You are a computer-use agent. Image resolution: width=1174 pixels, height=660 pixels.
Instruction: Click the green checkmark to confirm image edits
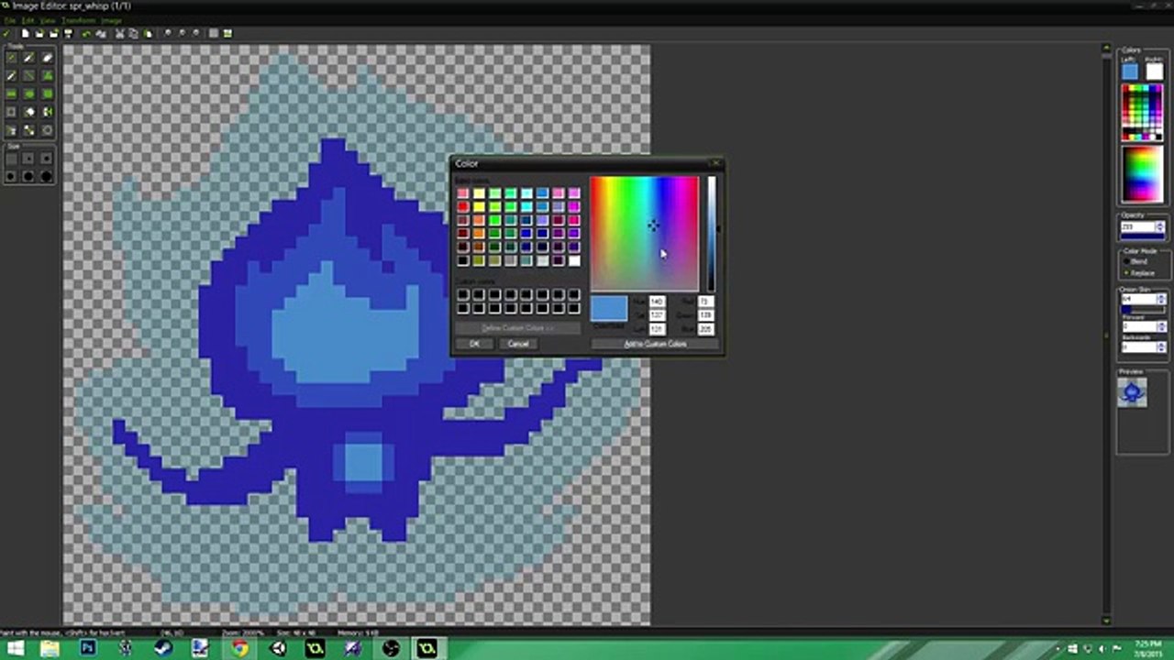(x=6, y=34)
